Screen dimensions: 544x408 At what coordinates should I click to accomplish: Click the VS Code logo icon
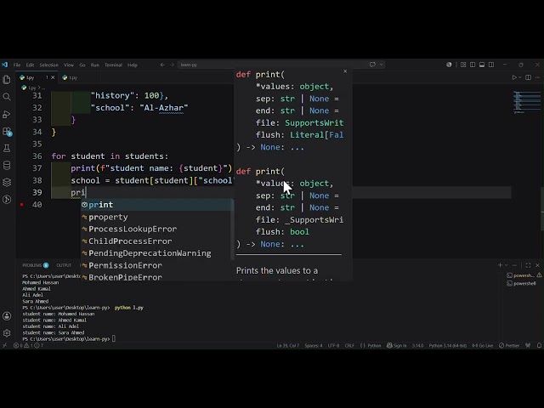click(4, 65)
